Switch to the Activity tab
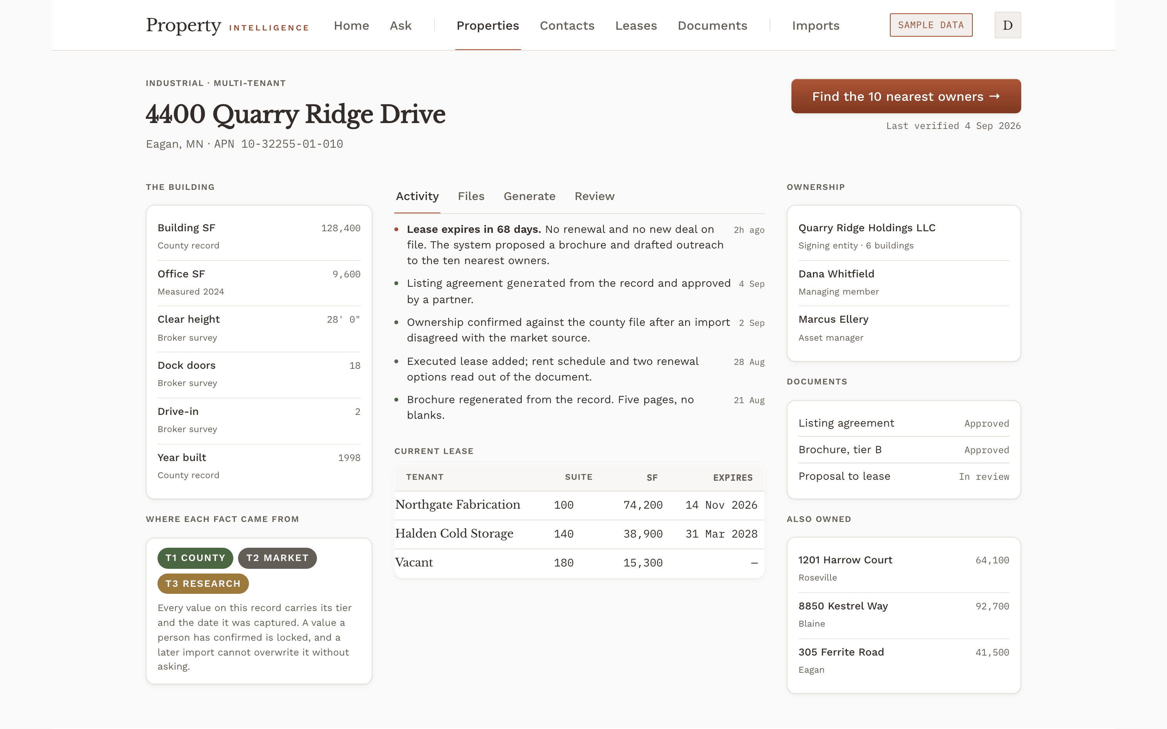This screenshot has height=729, width=1167. tap(417, 196)
